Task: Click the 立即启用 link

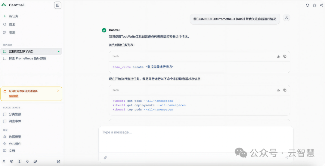Action: pos(14,96)
